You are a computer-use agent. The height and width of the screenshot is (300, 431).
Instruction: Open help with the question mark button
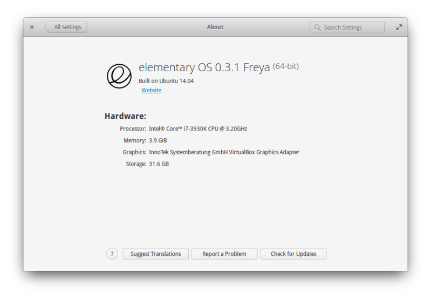[x=112, y=254]
